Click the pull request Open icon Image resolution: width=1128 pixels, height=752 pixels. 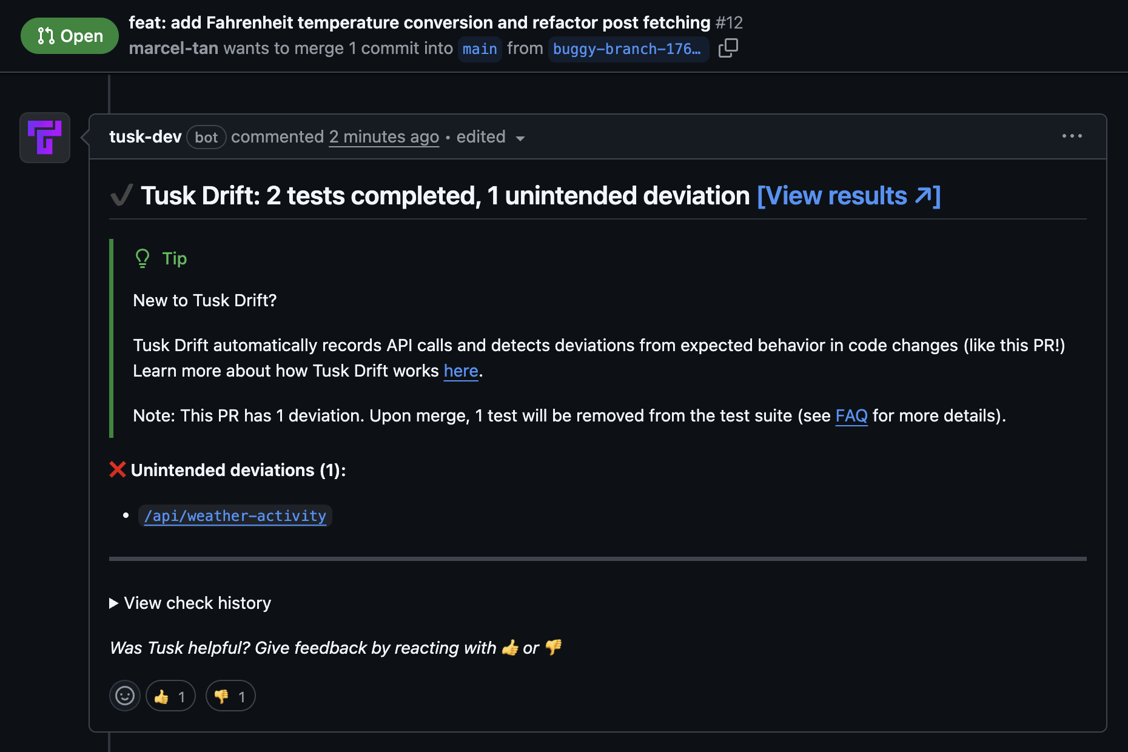point(45,35)
